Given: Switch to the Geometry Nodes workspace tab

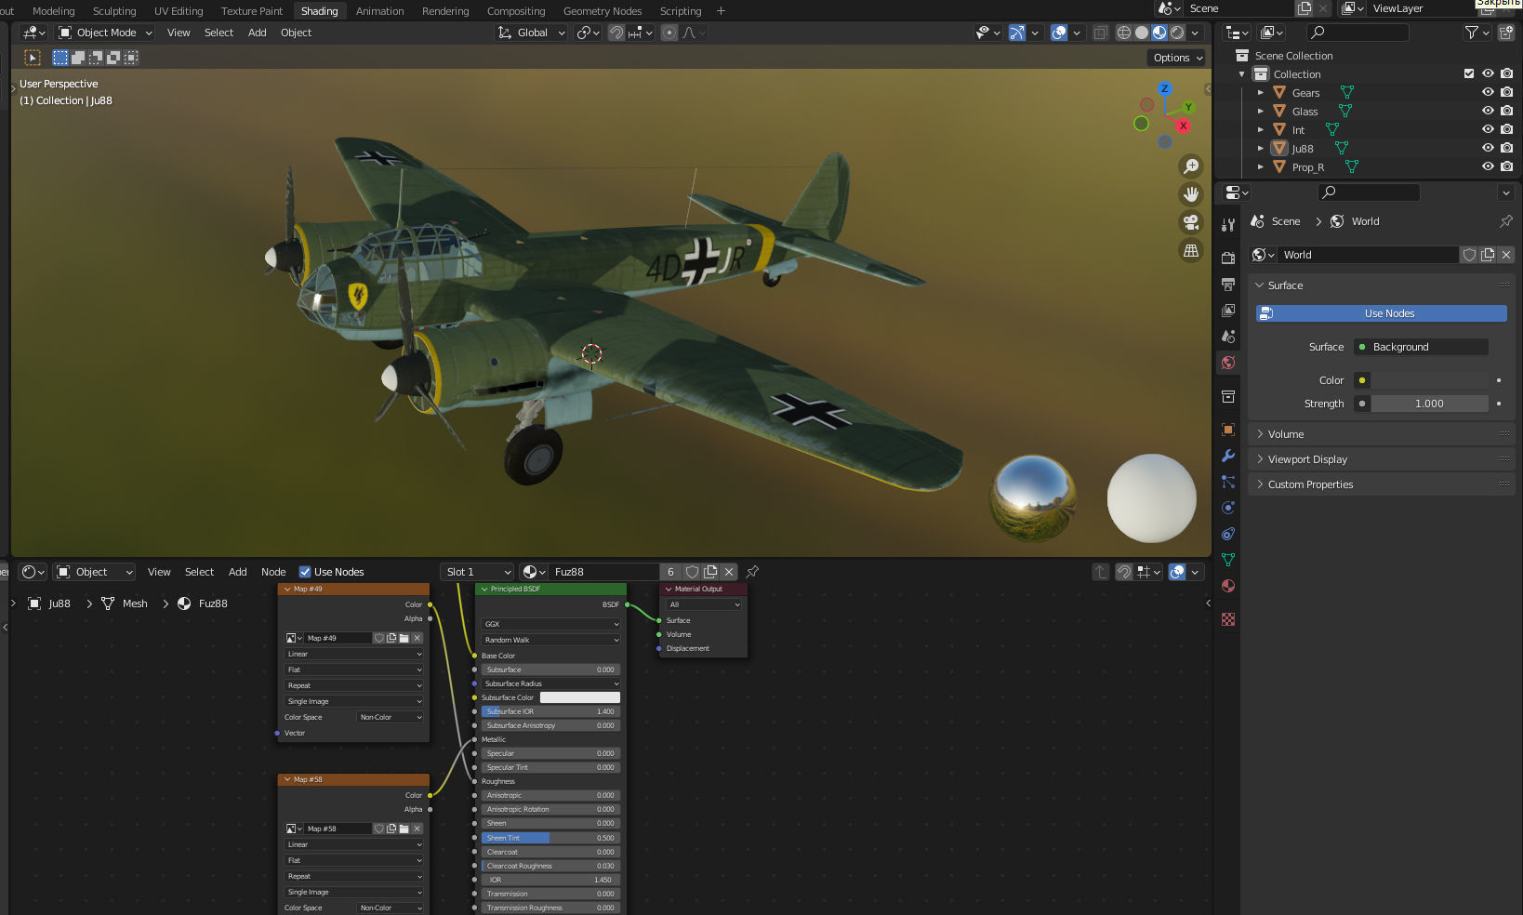Looking at the screenshot, I should point(603,11).
